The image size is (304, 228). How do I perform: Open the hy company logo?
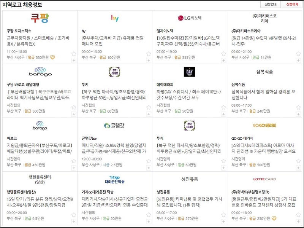point(115,18)
